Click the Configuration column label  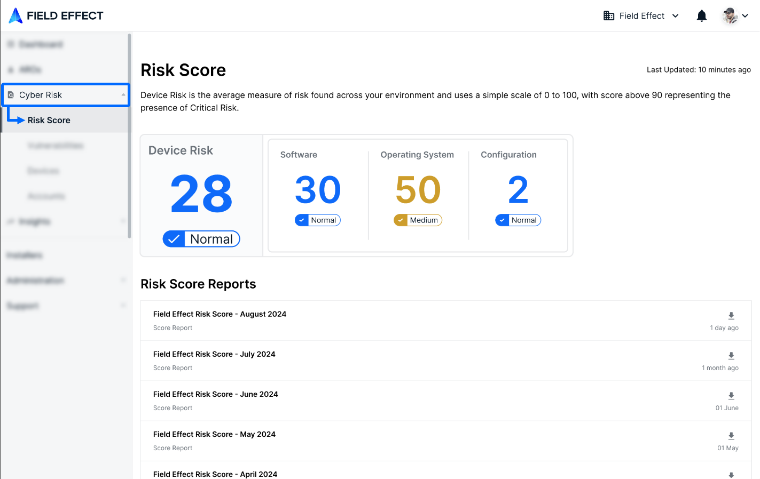(508, 155)
